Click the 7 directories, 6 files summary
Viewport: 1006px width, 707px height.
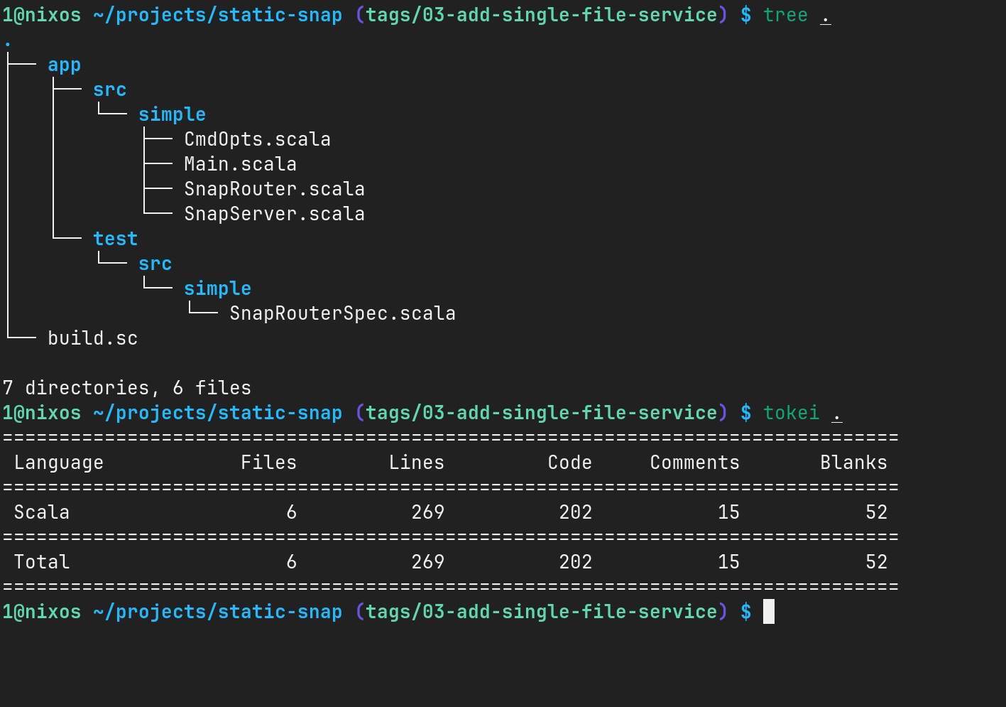[126, 388]
